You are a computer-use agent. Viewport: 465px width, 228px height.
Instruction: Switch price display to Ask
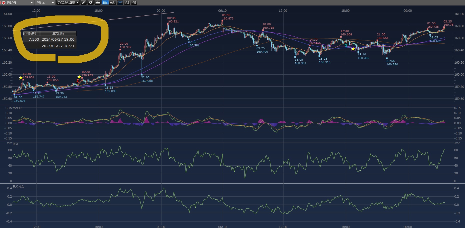pos(112,2)
